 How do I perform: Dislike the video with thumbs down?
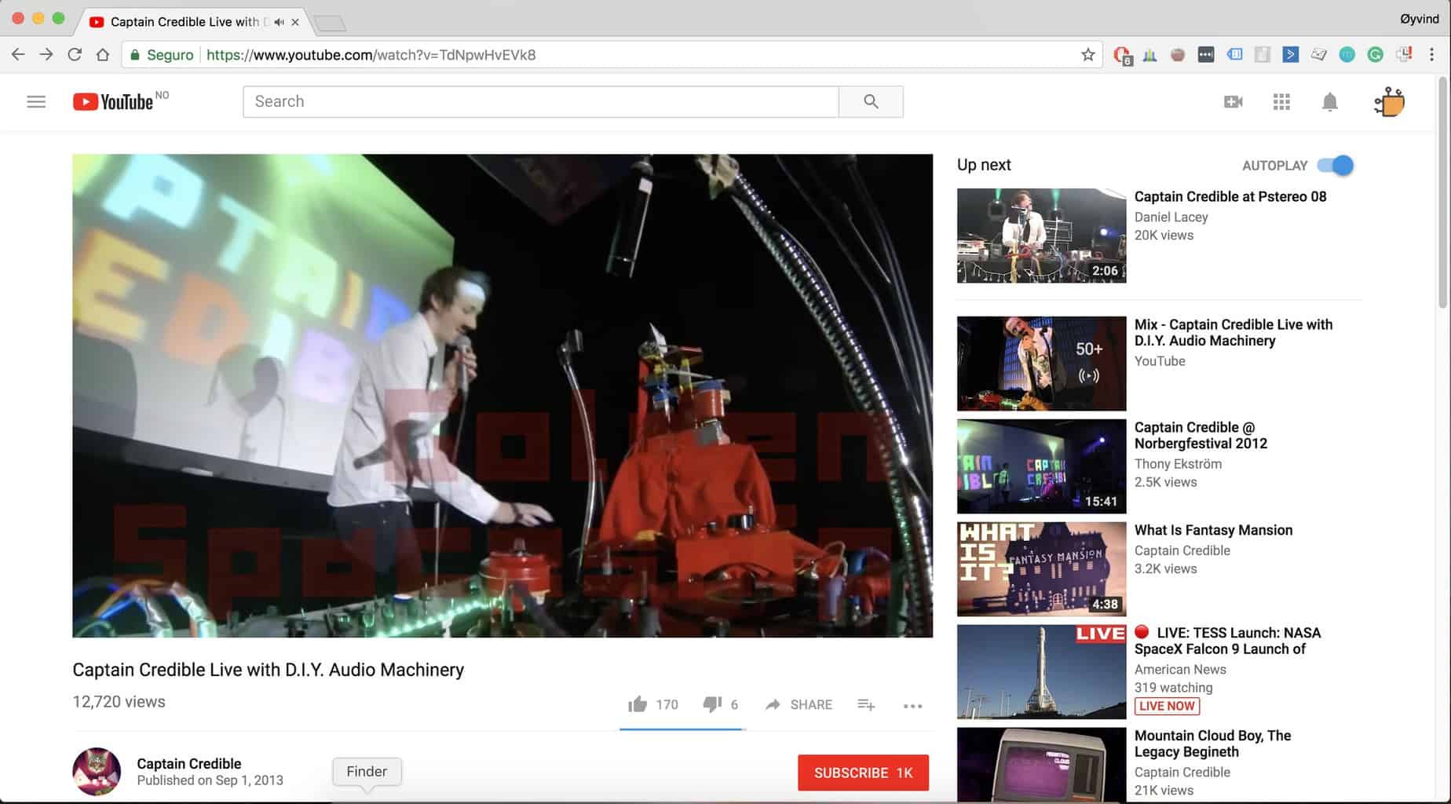712,704
